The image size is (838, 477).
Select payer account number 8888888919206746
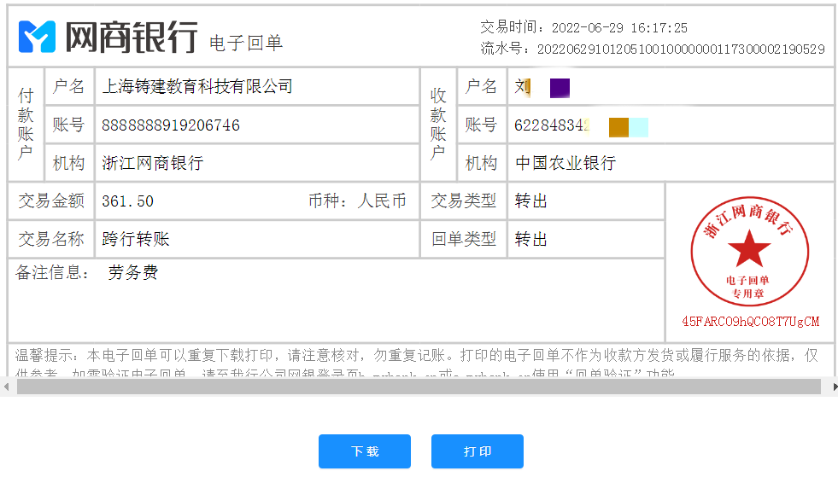(x=171, y=125)
